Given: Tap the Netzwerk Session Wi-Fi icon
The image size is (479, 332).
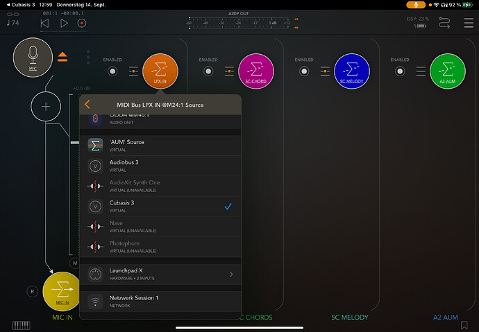Looking at the screenshot, I should [x=95, y=302].
